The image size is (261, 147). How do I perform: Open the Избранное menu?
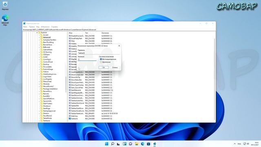click(45, 27)
